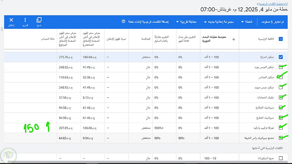Click the bid value 32.36 ج.م
This screenshot has width=292, height=164.
pos(89,77)
